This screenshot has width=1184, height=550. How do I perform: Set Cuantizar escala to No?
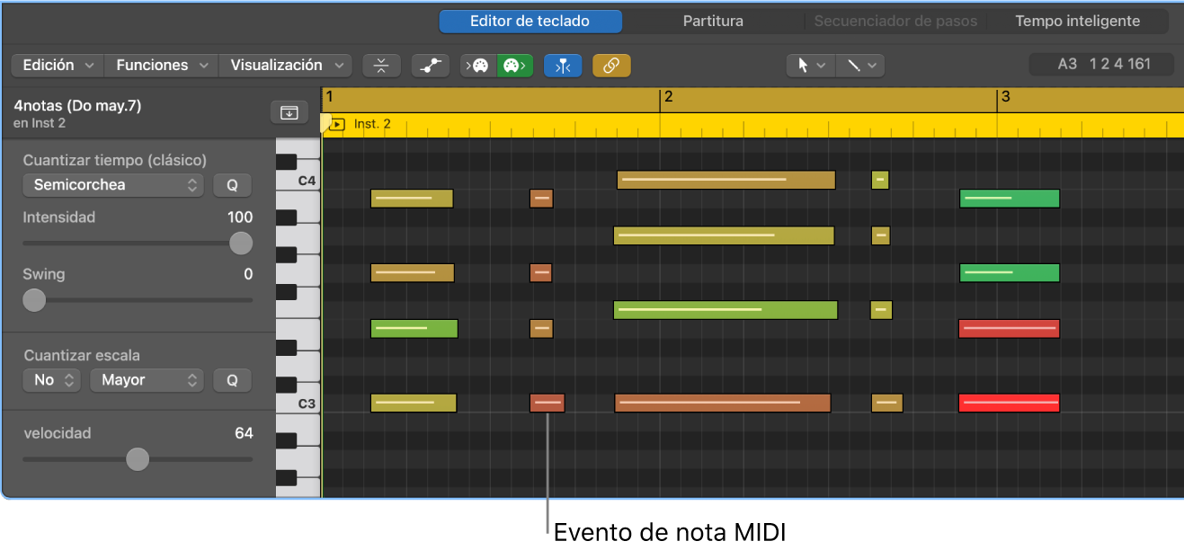[x=51, y=380]
